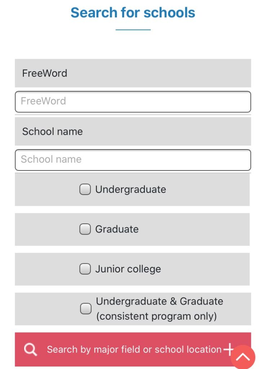Viewport: 266px width, 369px height.
Task: Click the "(consistent program only)" label text
Action: click(x=157, y=316)
